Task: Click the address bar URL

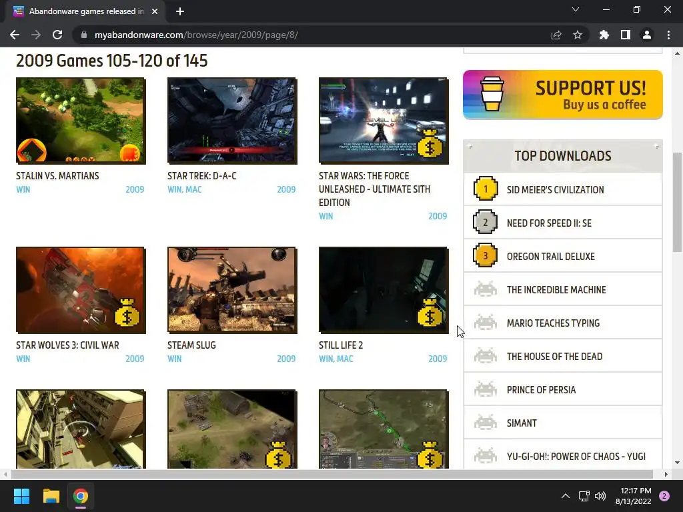Action: point(197,35)
